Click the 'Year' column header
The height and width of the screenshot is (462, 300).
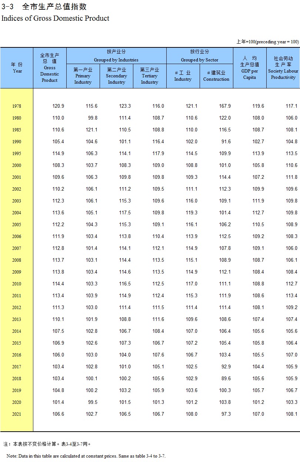[17, 68]
